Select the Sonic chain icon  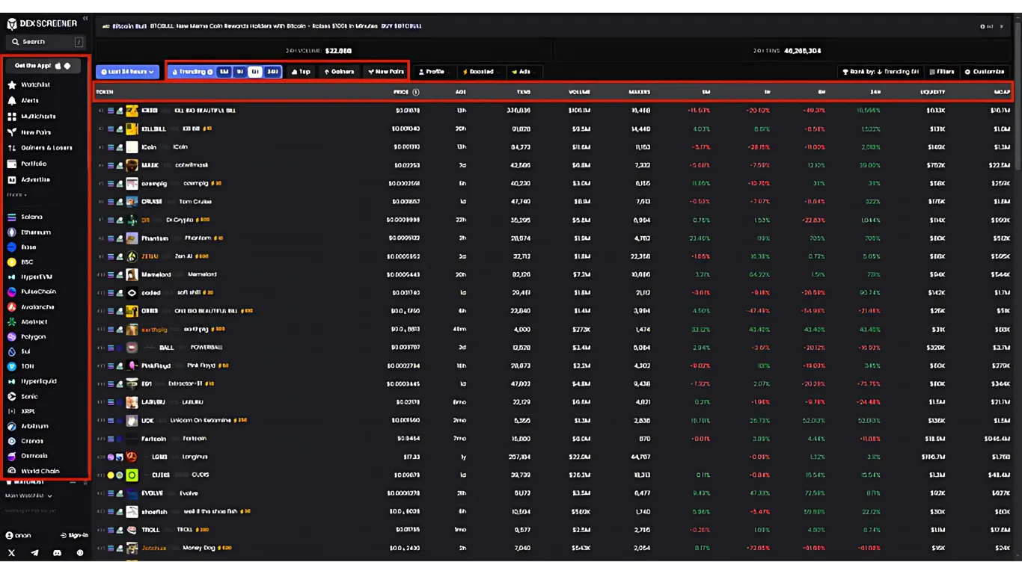pos(12,397)
